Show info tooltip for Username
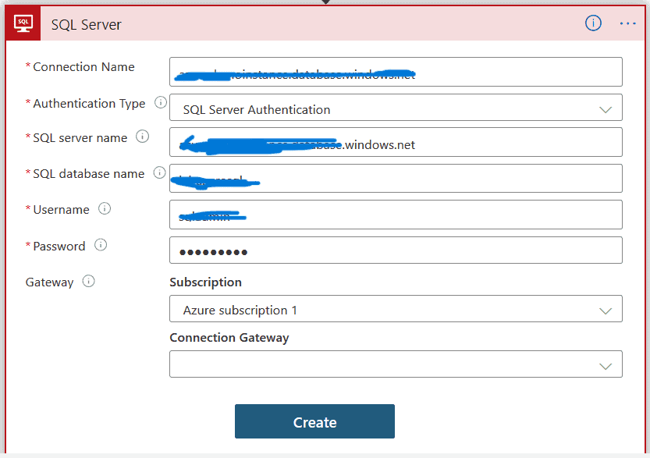 pos(105,208)
